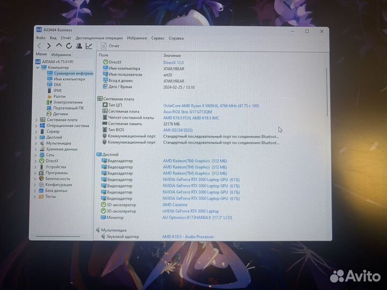Select Имя компьютера in the tree
This screenshot has height=290, width=387.
click(67, 79)
